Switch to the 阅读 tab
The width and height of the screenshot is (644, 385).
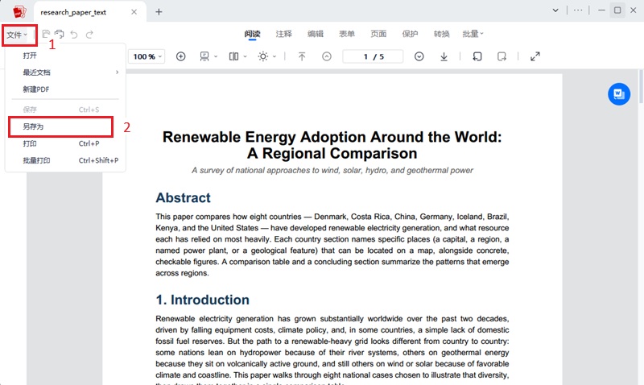point(252,34)
